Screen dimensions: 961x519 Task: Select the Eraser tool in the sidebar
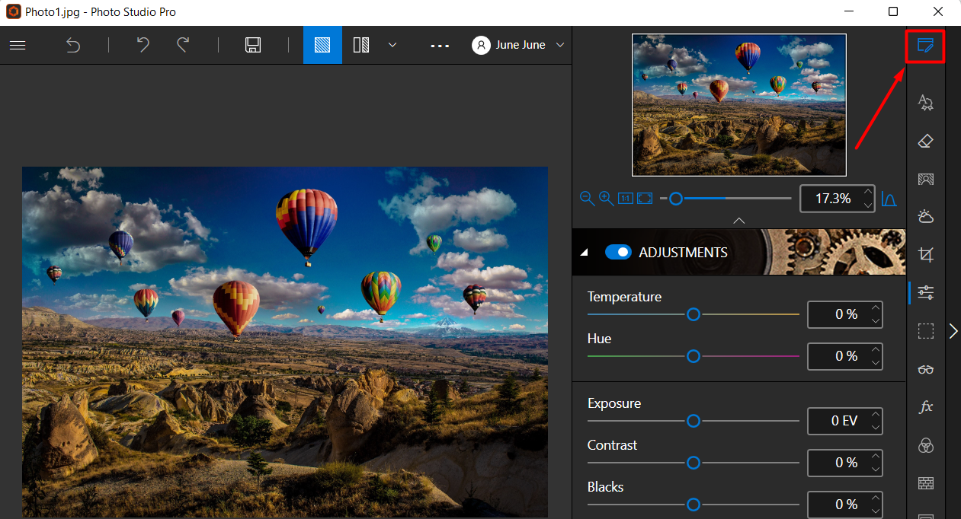[926, 141]
